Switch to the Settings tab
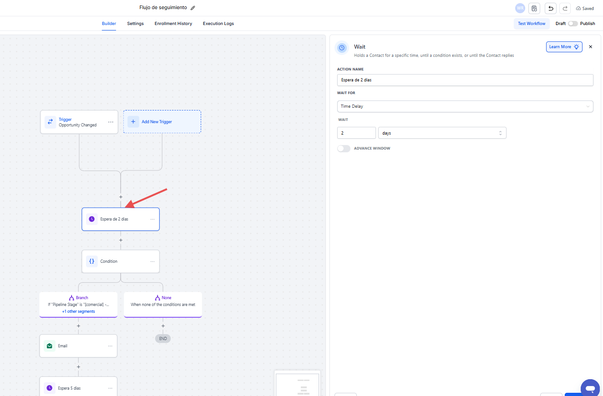 (x=135, y=24)
